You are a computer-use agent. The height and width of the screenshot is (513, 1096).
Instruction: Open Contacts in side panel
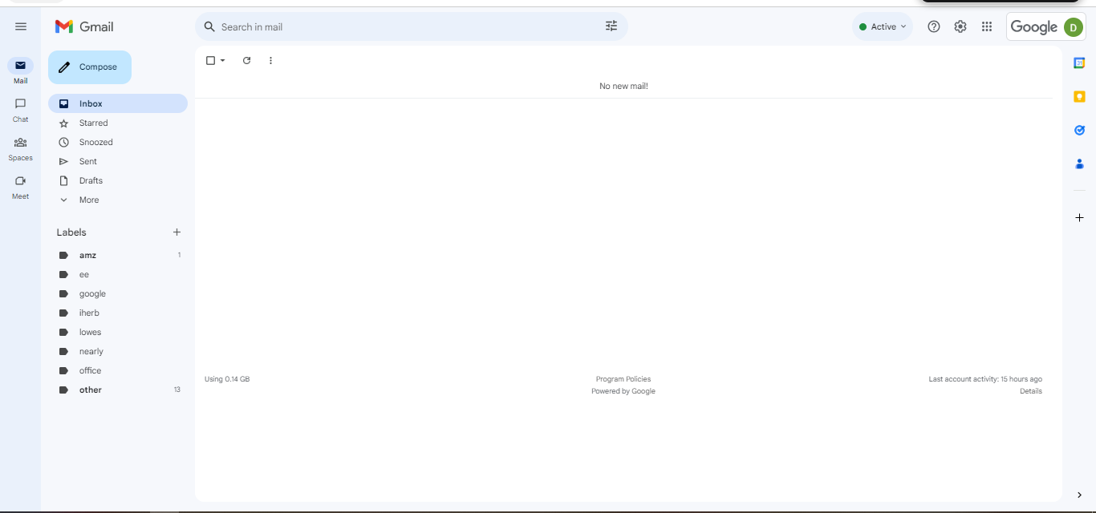click(x=1079, y=164)
